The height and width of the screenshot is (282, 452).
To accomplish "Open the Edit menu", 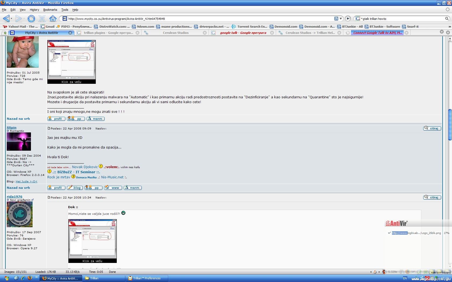I will coord(13,10).
